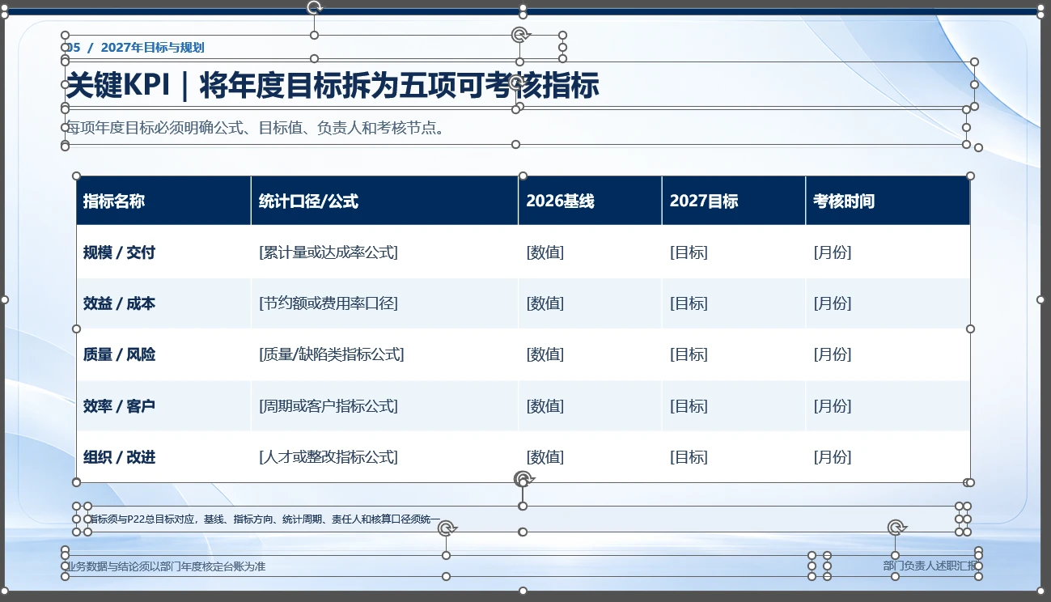
Task: Select the 指标名称 header cell
Action: [x=163, y=201]
